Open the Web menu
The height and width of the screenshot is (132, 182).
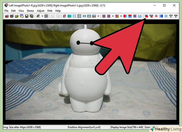pos(50,11)
